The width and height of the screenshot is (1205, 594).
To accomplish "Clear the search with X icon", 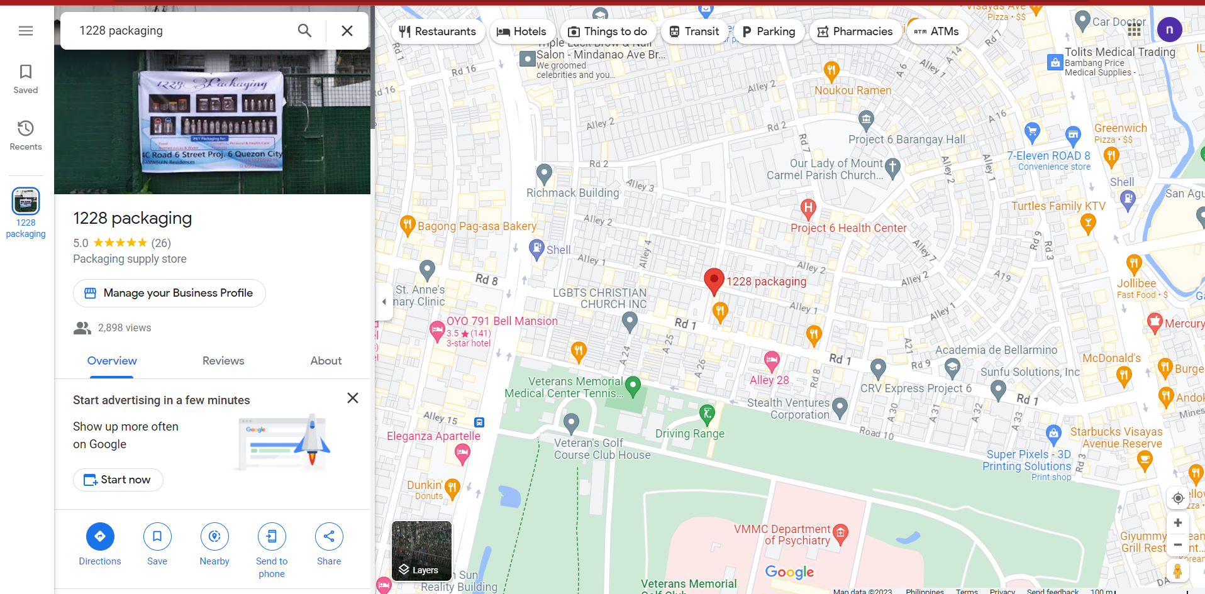I will [347, 31].
